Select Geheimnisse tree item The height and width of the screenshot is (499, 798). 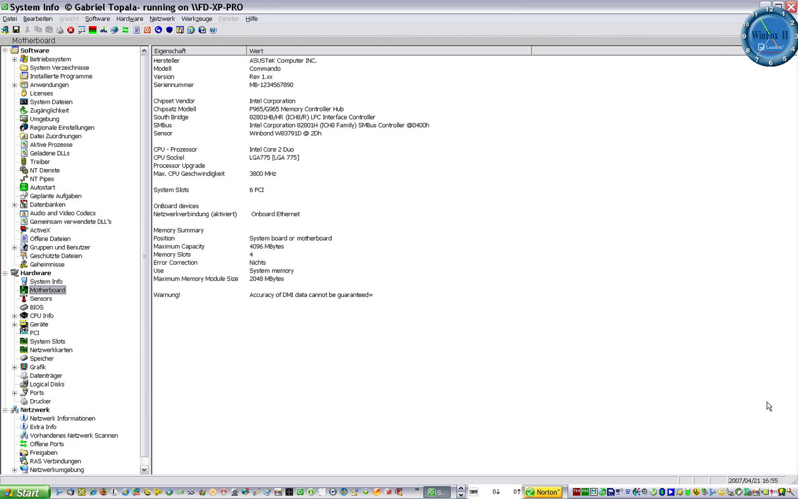[x=47, y=264]
